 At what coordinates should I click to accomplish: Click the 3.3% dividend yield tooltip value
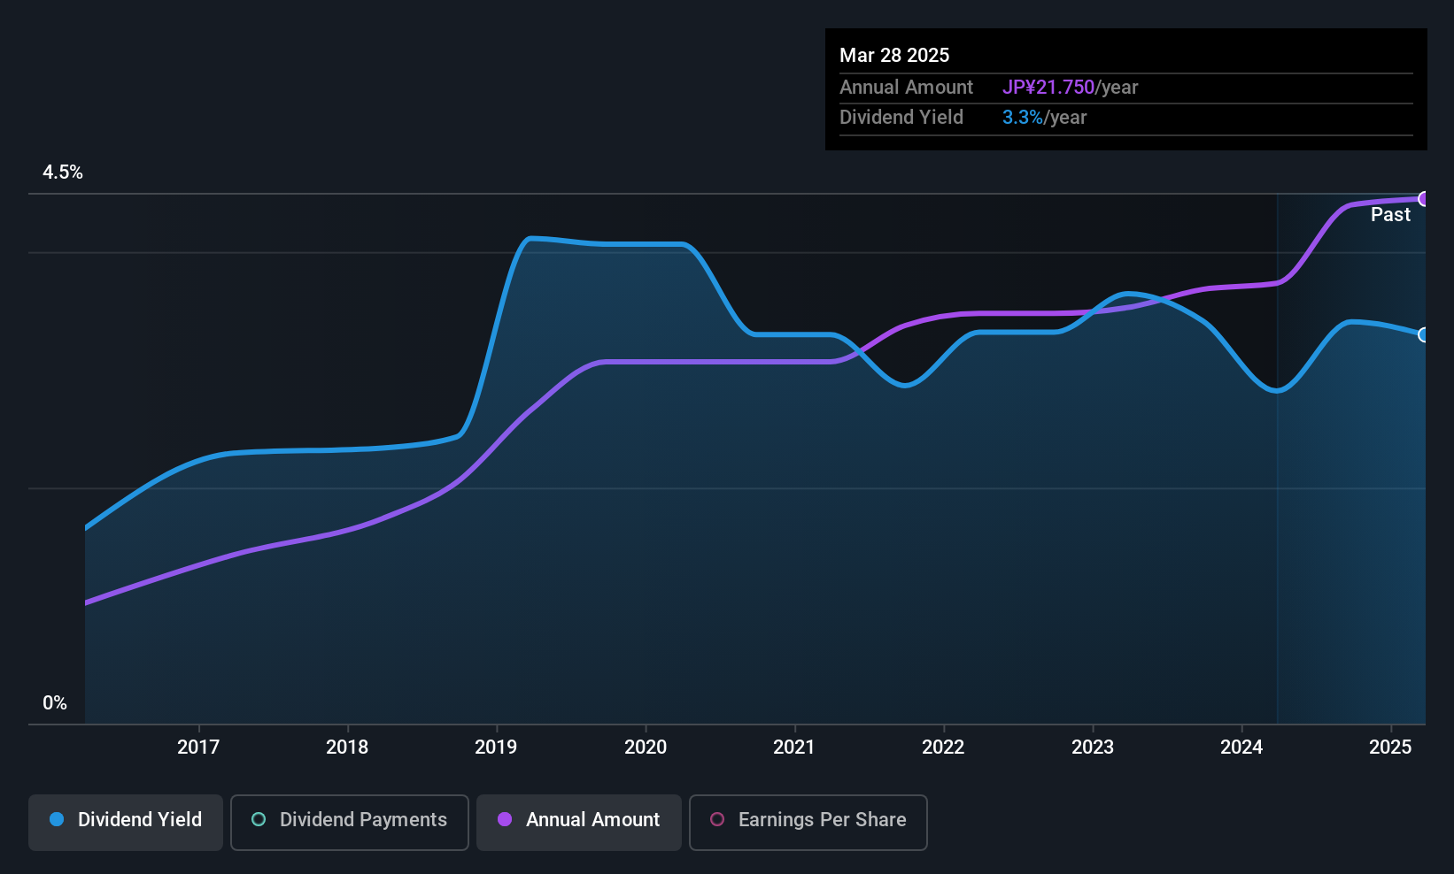pyautogui.click(x=1023, y=118)
